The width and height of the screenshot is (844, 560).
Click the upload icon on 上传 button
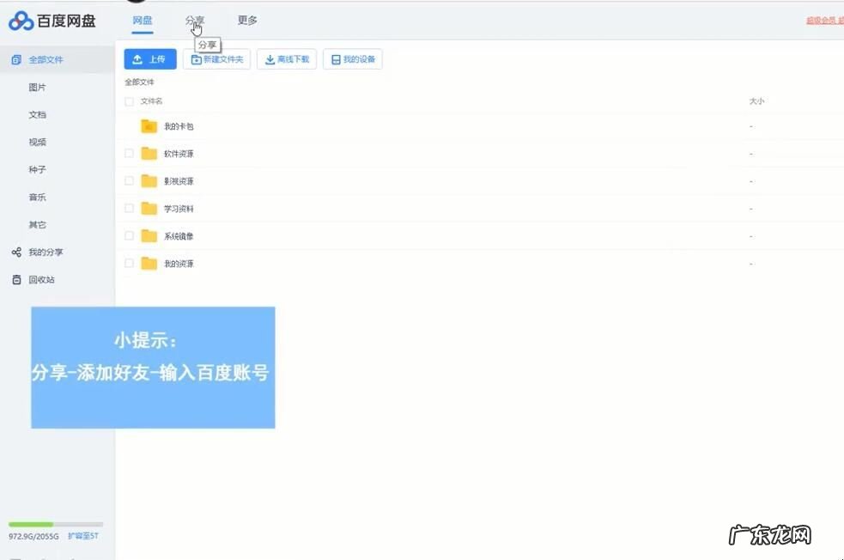click(x=136, y=58)
